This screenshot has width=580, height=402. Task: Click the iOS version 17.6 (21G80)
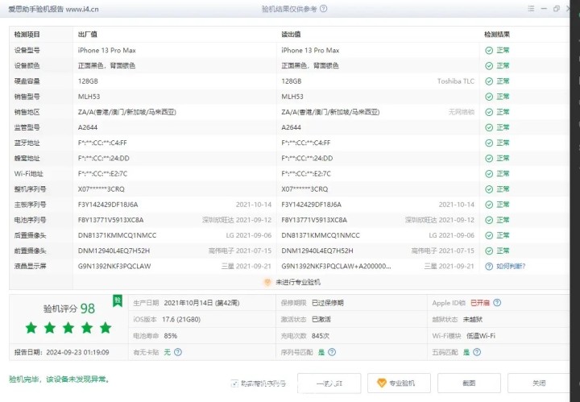tap(181, 319)
